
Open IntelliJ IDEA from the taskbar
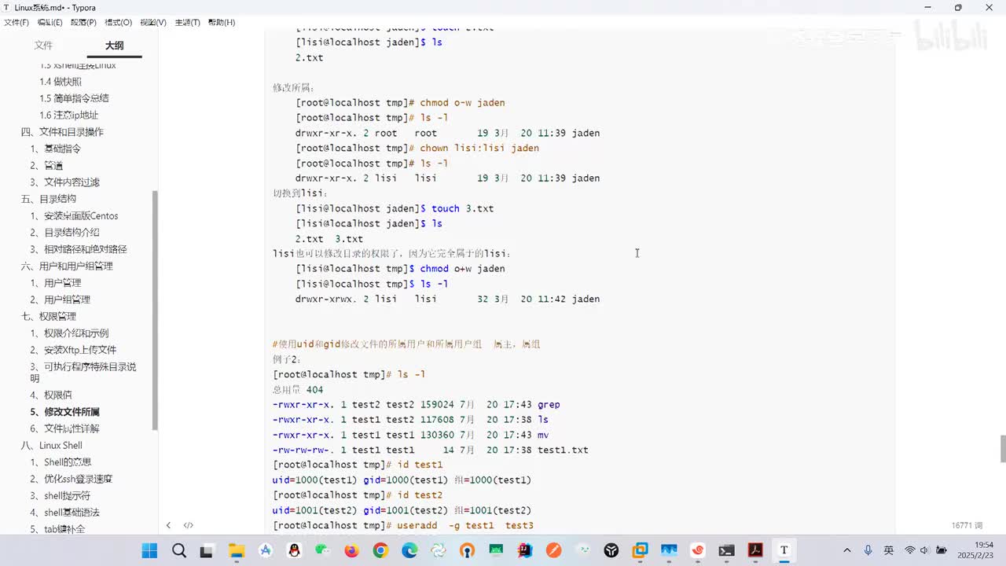525,550
